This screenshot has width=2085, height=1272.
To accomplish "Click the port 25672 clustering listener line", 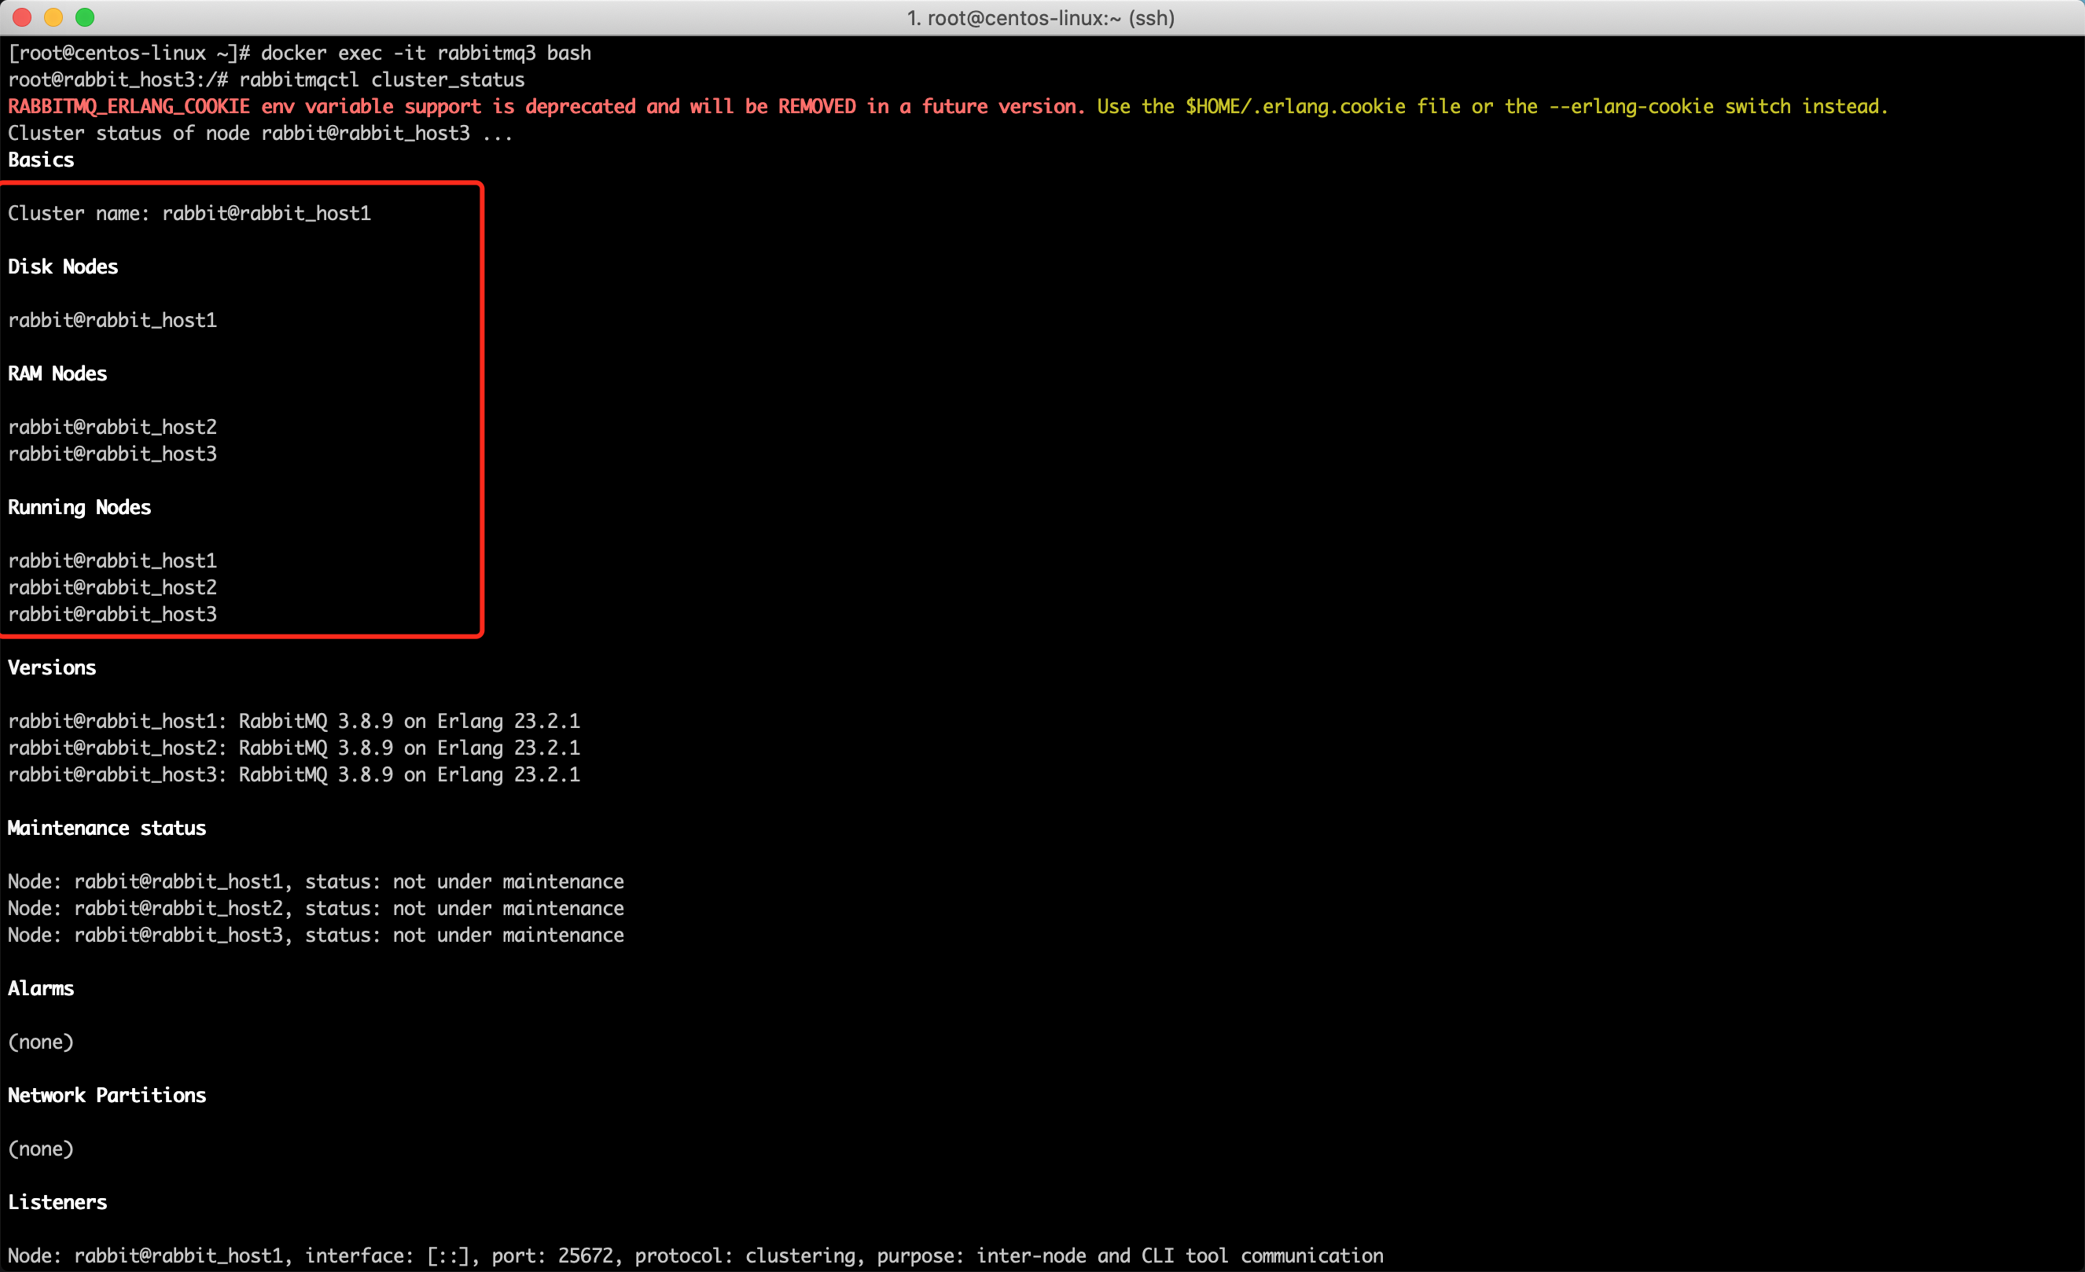I will click(x=696, y=1256).
